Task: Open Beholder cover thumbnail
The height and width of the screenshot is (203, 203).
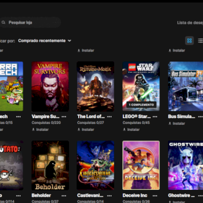Action: coord(50,165)
